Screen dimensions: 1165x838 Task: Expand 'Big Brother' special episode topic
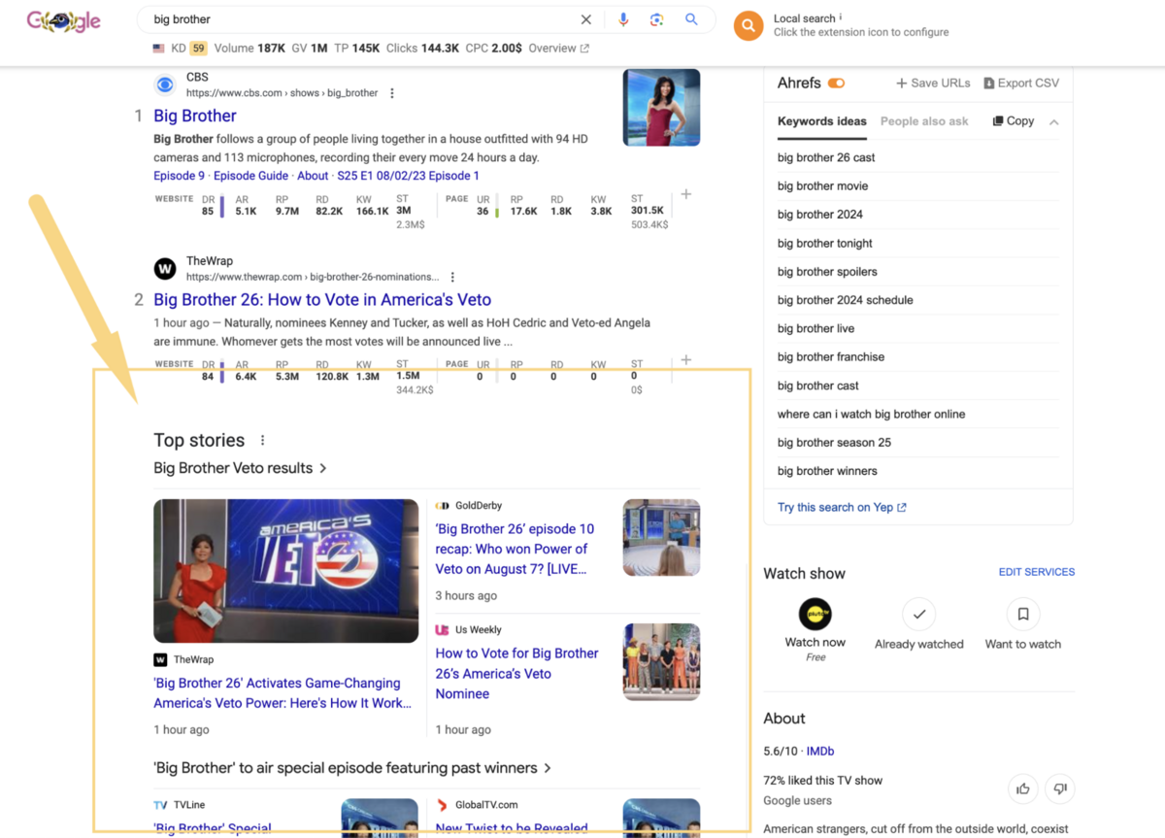coord(352,768)
